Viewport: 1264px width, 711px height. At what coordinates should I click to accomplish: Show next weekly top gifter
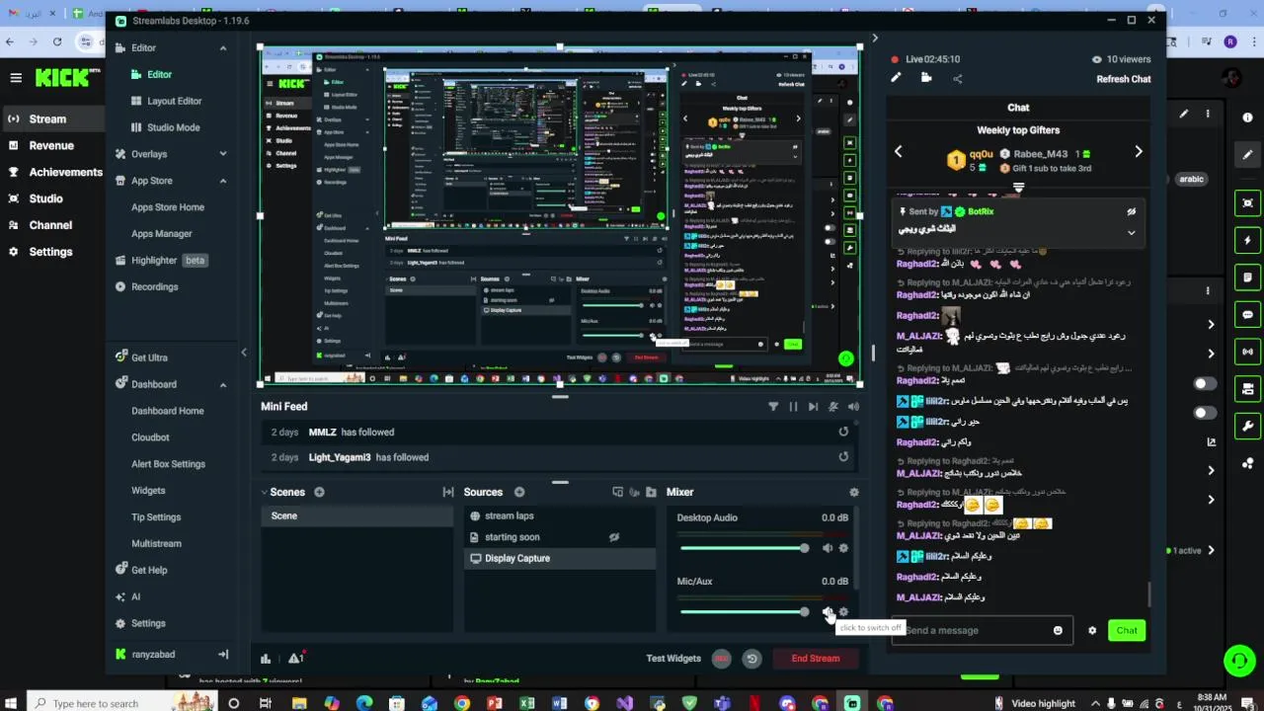pos(1138,151)
